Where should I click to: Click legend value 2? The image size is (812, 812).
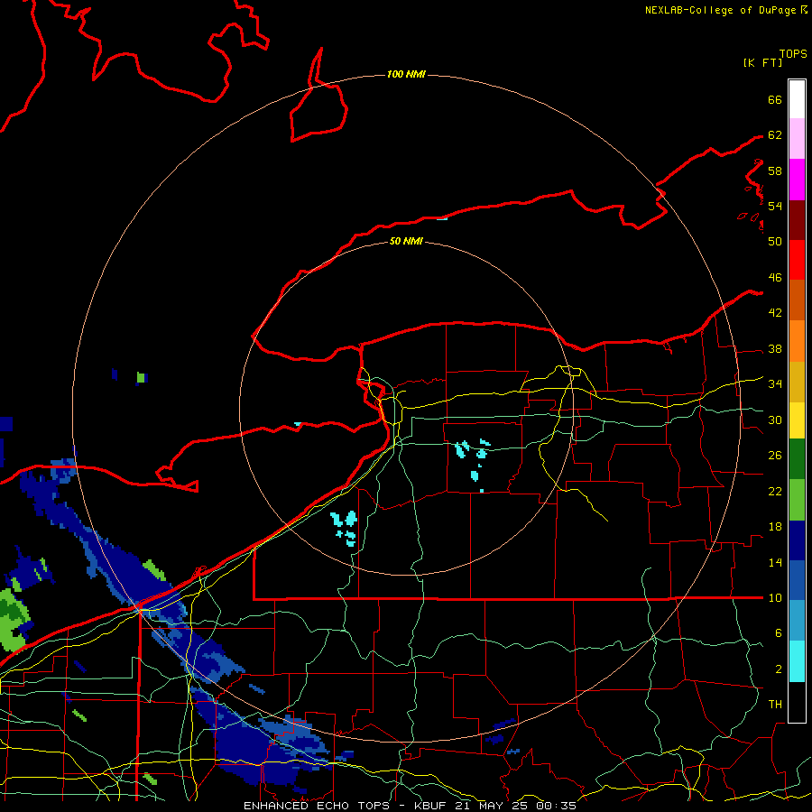coord(779,669)
